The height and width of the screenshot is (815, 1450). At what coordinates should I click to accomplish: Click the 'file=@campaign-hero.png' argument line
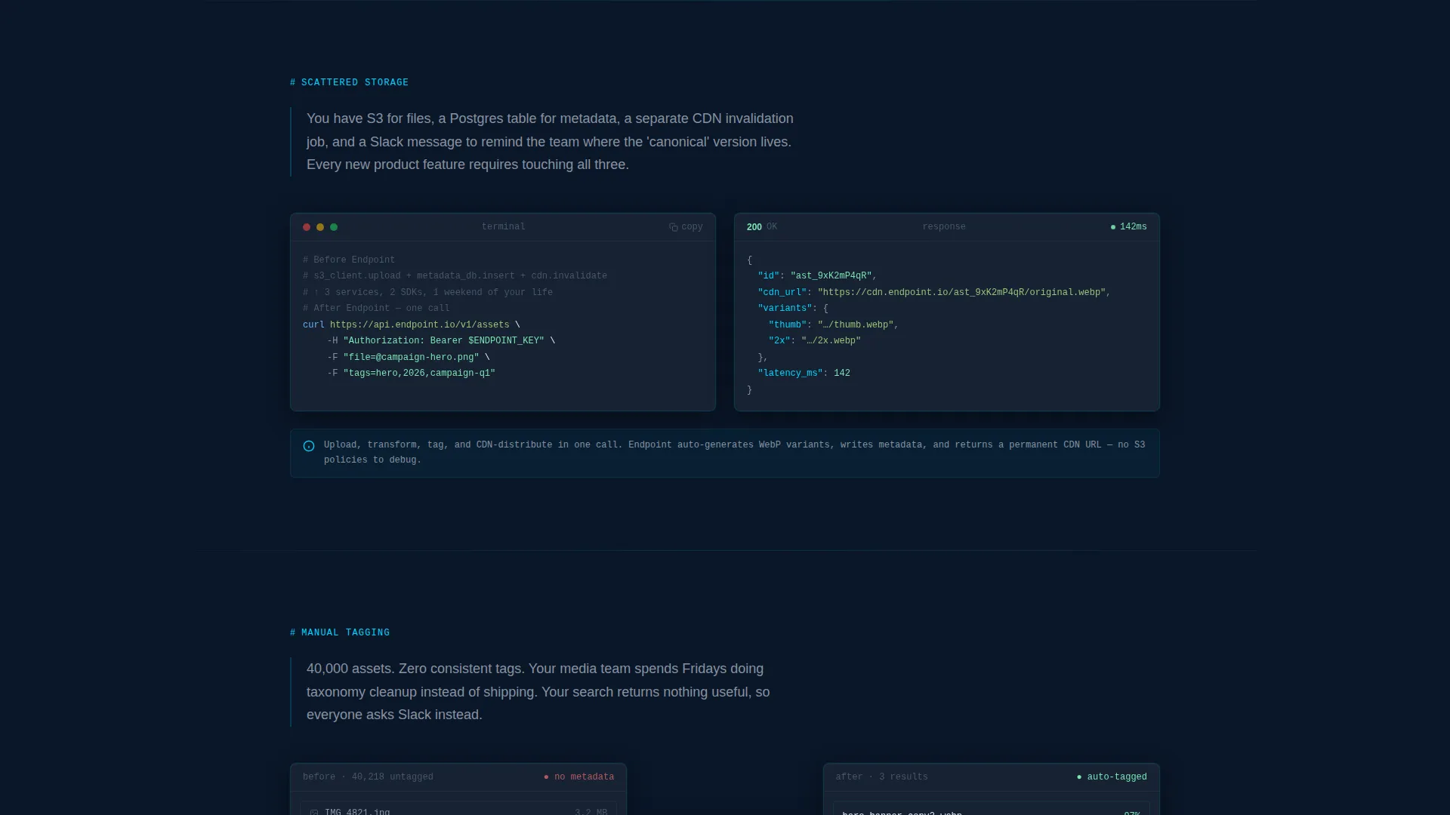point(409,358)
